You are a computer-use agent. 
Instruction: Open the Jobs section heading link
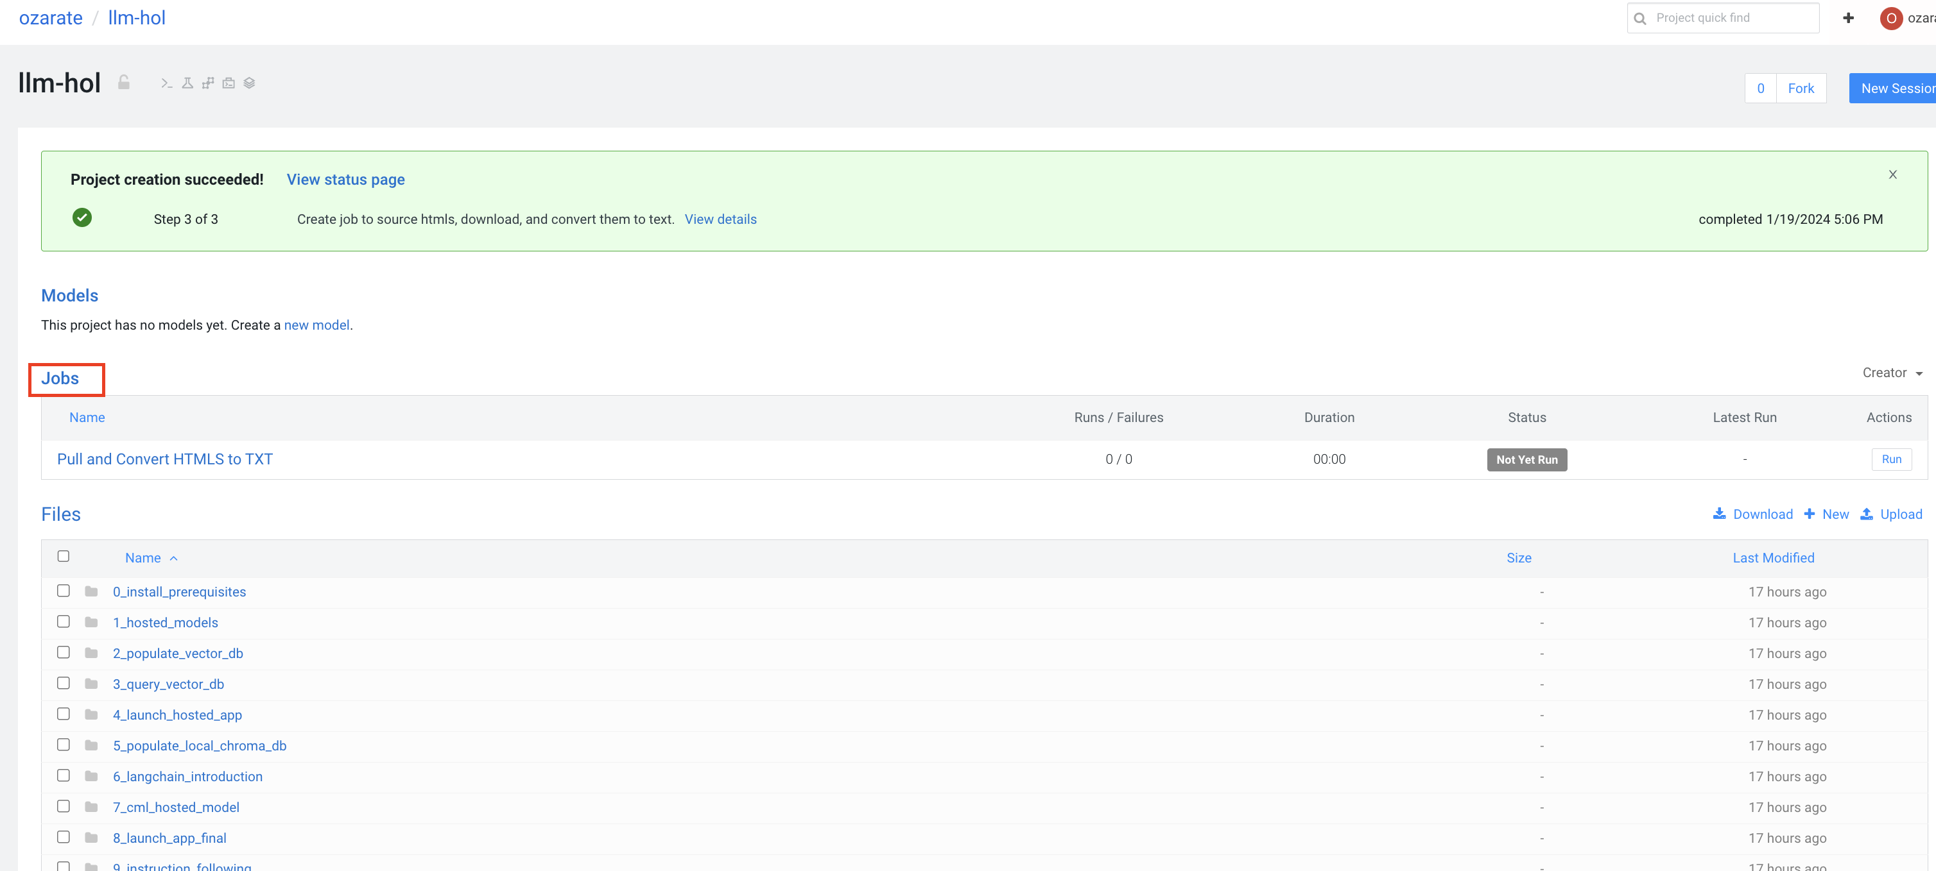click(x=60, y=378)
